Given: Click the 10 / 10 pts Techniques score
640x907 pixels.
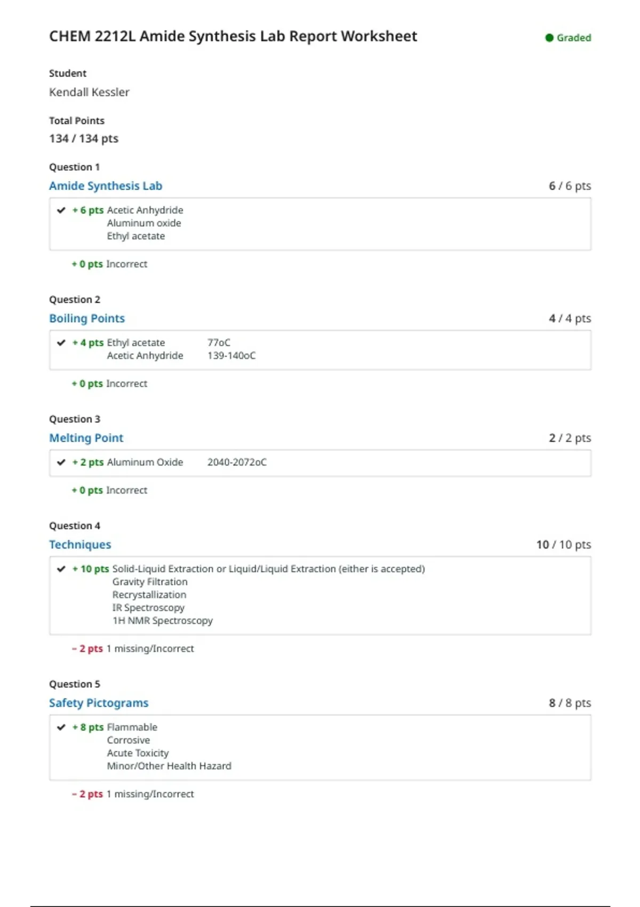Looking at the screenshot, I should tap(564, 545).
